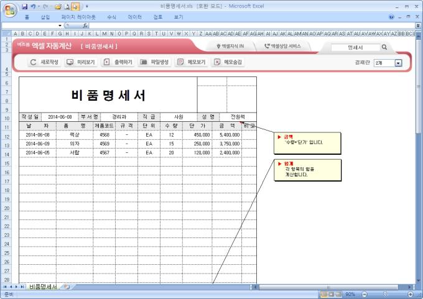Open the 홈 ribbon tab
Viewport: 423px width, 299px height.
tap(27, 17)
